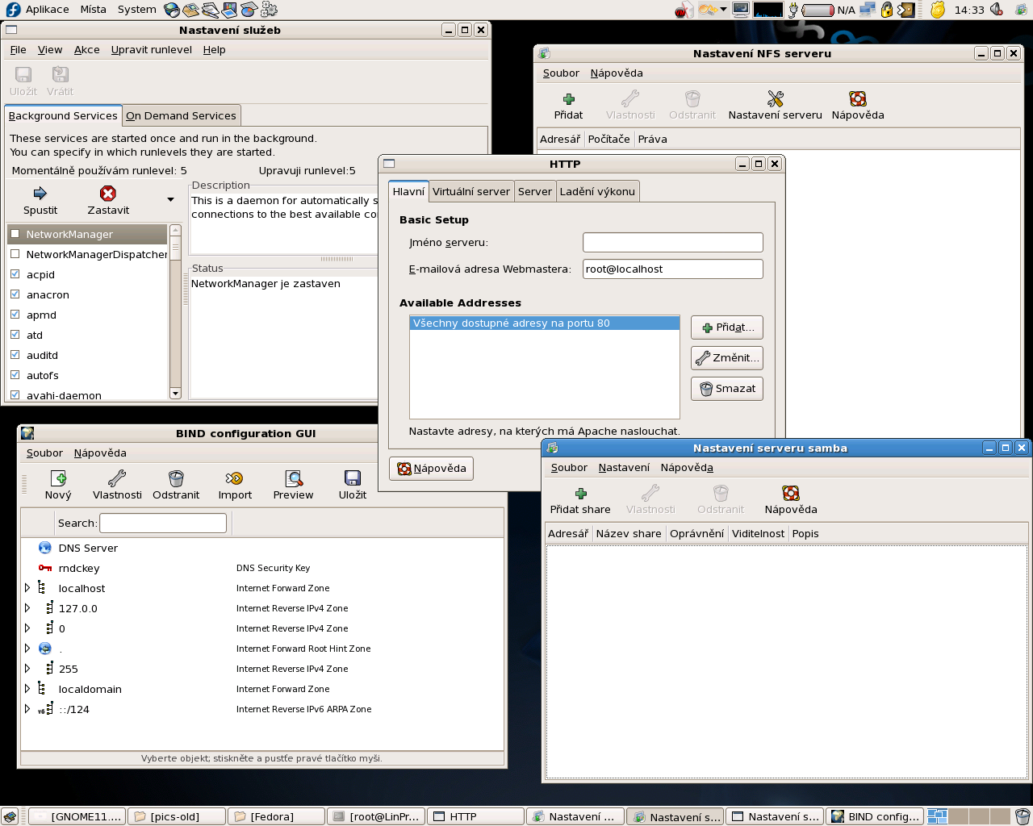Image resolution: width=1033 pixels, height=826 pixels.
Task: Open Server tab in HTTP window
Action: point(535,191)
